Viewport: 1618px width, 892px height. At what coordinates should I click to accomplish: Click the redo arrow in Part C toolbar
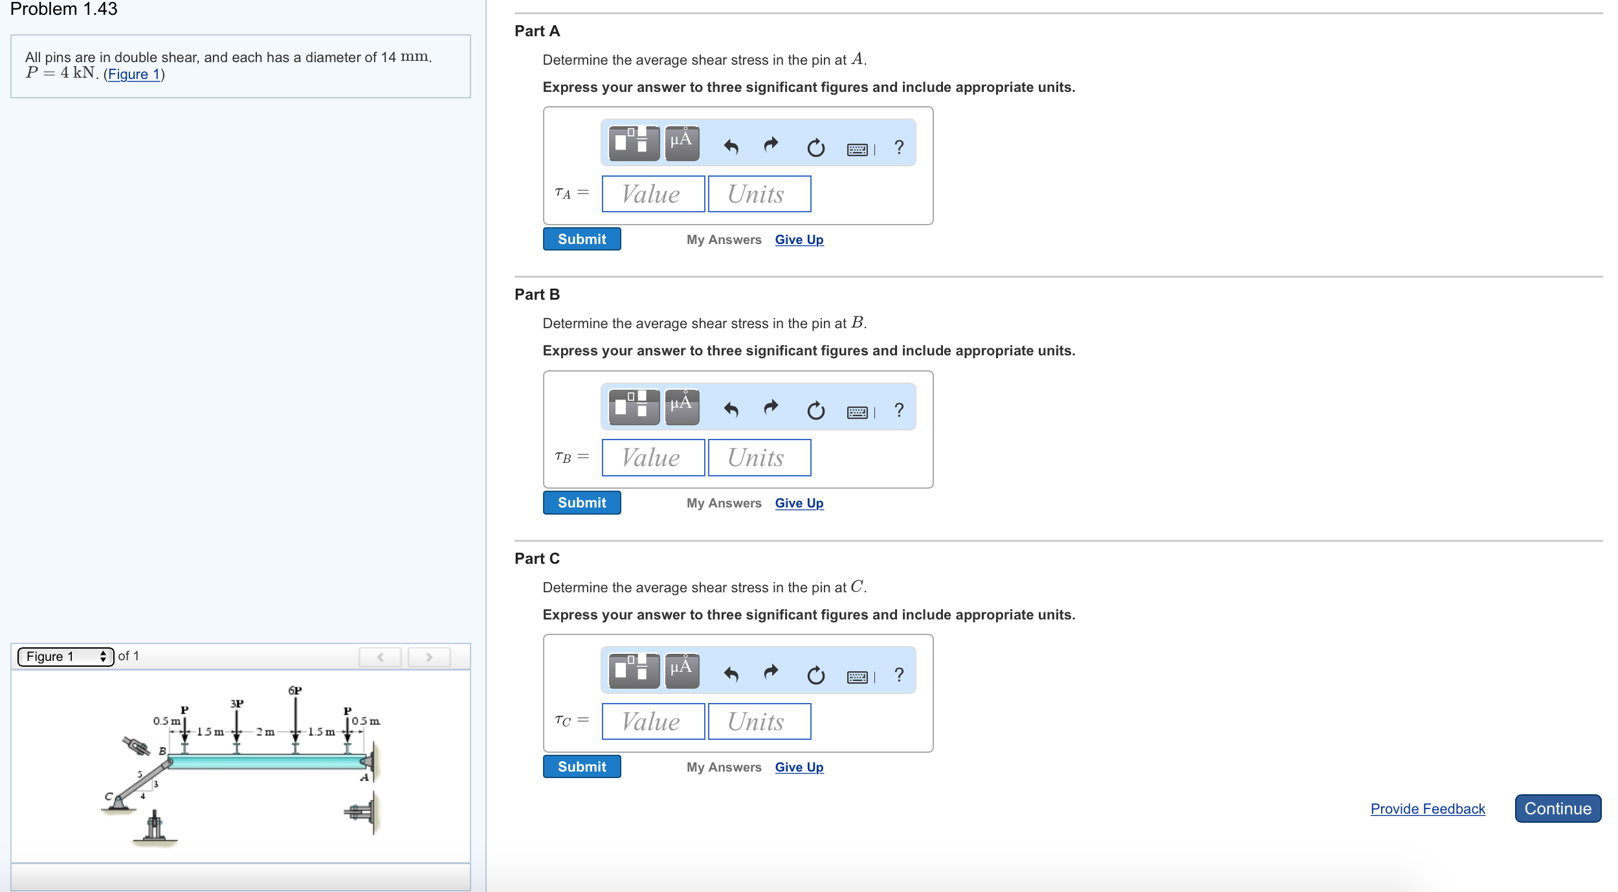[x=771, y=672]
